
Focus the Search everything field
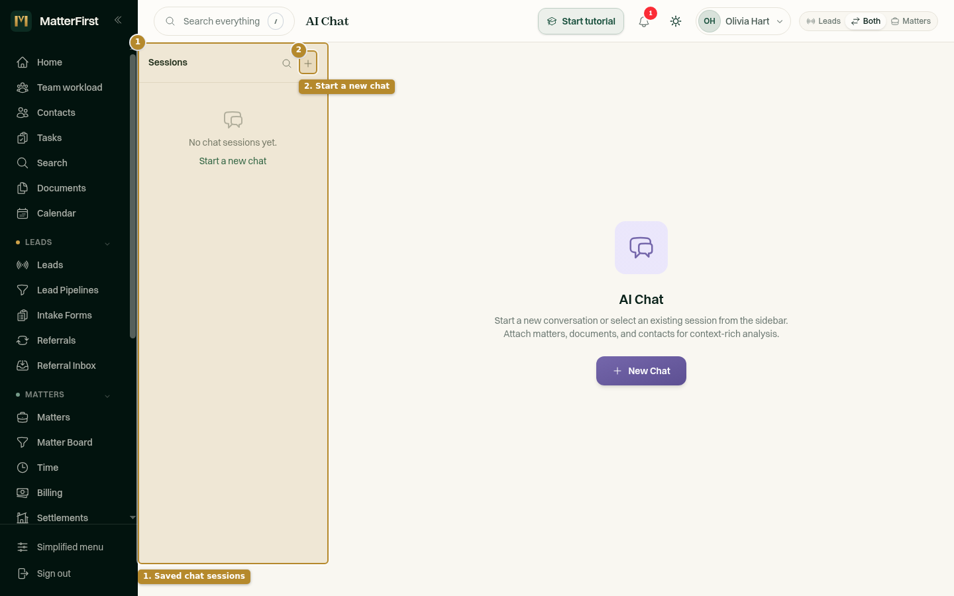224,21
